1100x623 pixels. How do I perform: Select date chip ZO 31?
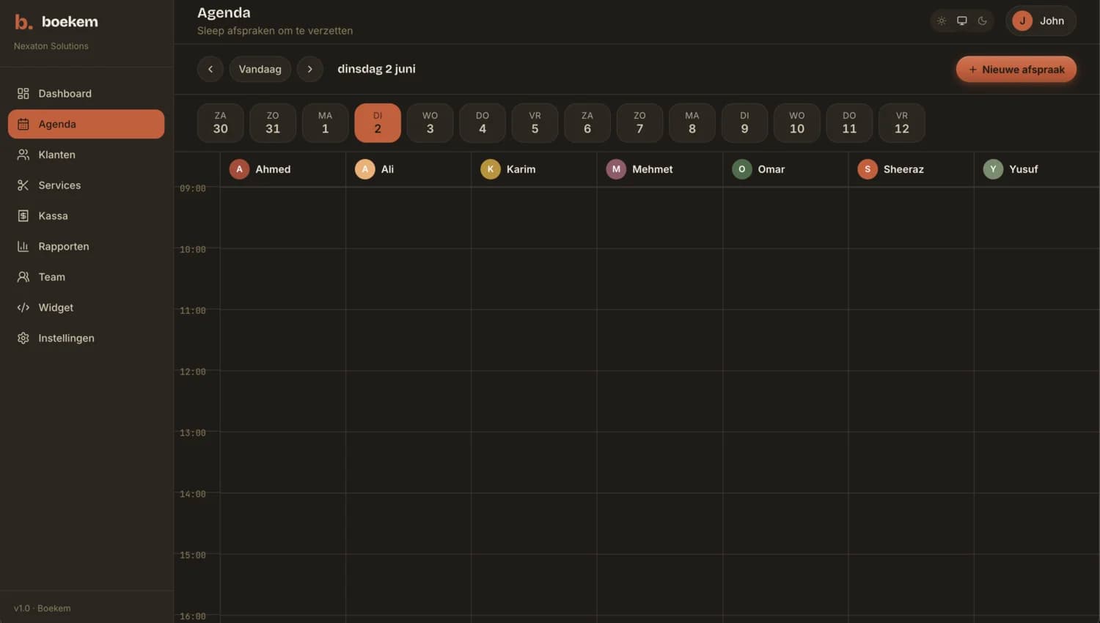[x=273, y=123]
